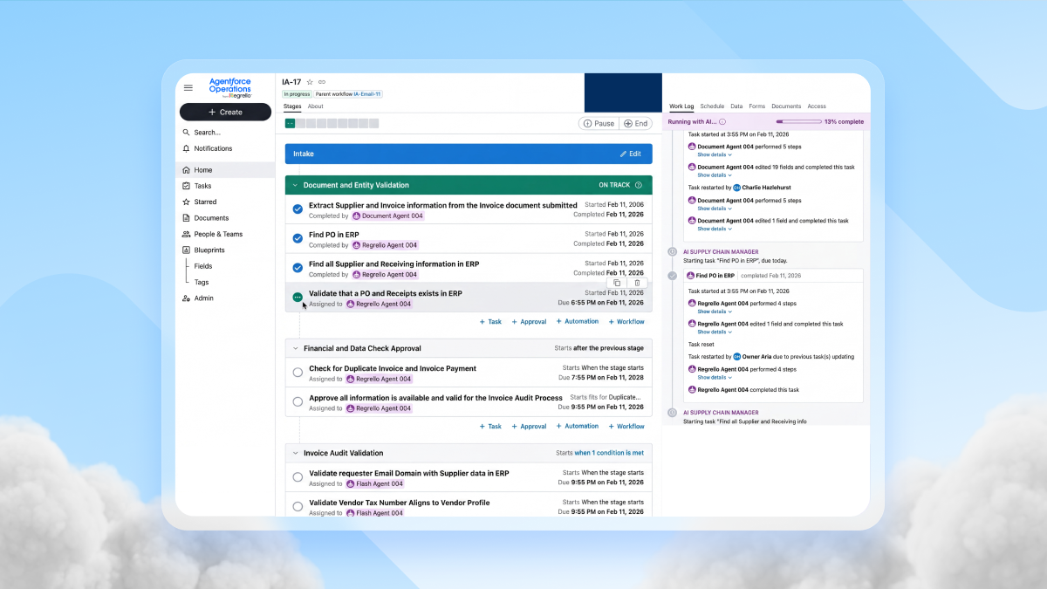Open the ON TRACK help icon
Image resolution: width=1047 pixels, height=589 pixels.
(x=639, y=185)
